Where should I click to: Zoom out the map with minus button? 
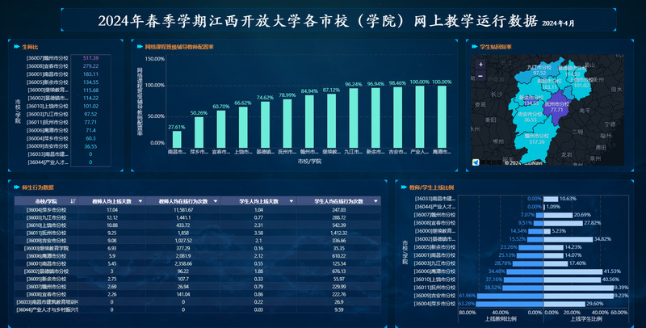pyautogui.click(x=480, y=76)
